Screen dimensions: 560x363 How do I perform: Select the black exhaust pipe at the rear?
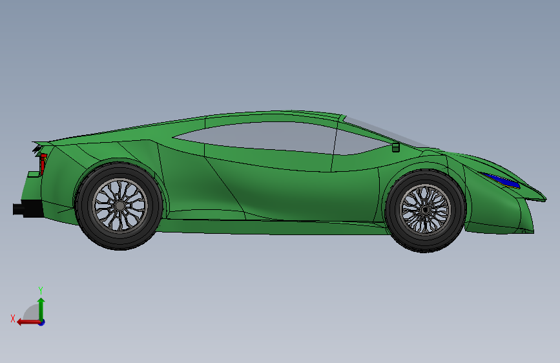coord(28,209)
